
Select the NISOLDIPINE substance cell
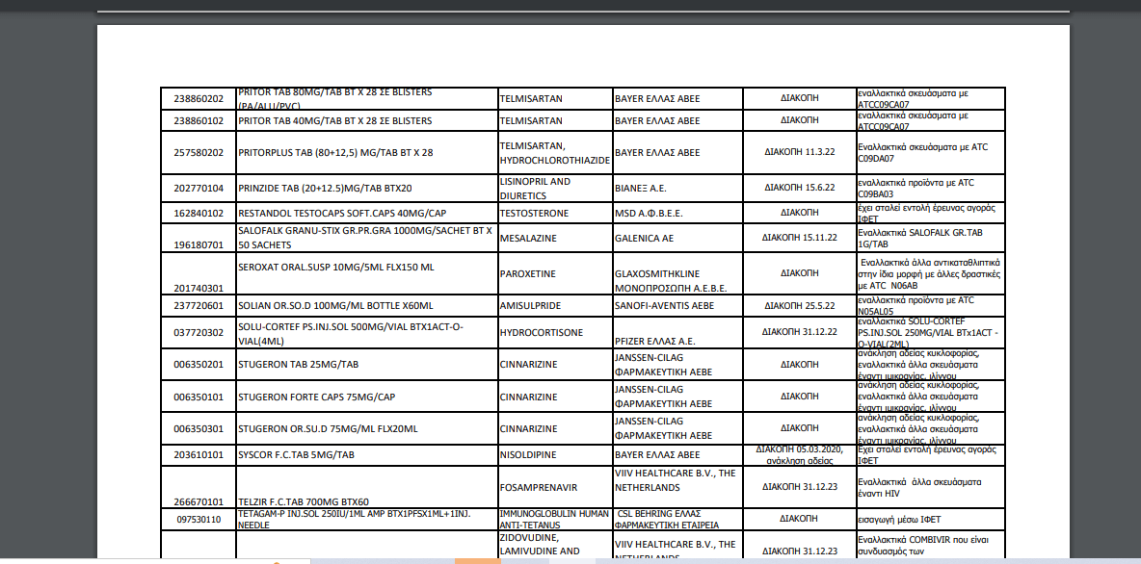coord(530,454)
